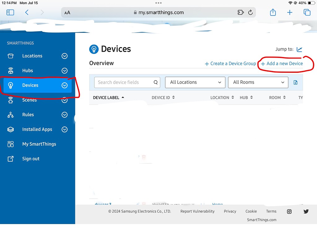Open a new tab with the plus icon
The image size is (317, 238).
click(x=290, y=12)
